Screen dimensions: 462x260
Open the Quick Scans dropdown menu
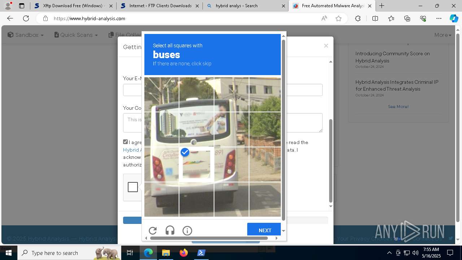76,35
